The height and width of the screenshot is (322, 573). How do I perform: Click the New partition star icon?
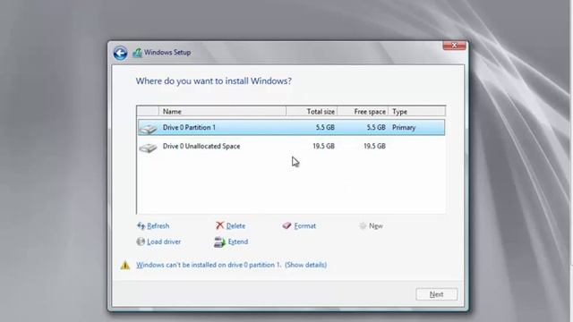coord(363,226)
